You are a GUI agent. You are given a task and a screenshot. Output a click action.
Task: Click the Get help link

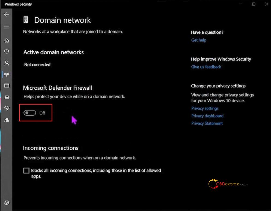pyautogui.click(x=199, y=40)
